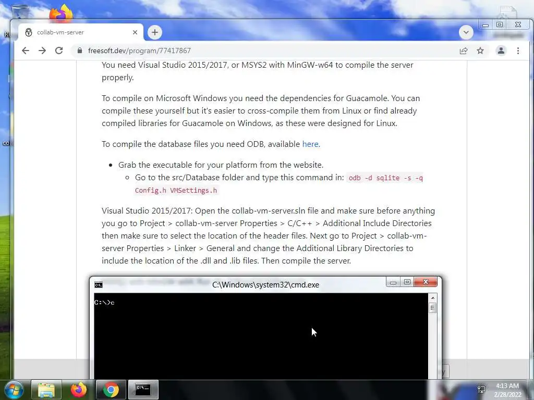The image size is (534, 400).
Task: Minimize the Chrome browser window
Action: tap(486, 25)
